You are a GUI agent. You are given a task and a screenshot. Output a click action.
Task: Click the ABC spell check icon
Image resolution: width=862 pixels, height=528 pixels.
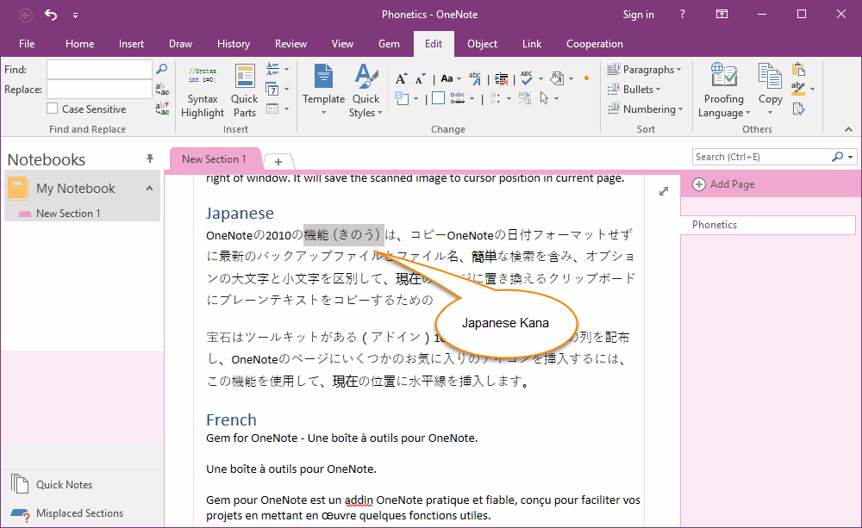pyautogui.click(x=527, y=78)
